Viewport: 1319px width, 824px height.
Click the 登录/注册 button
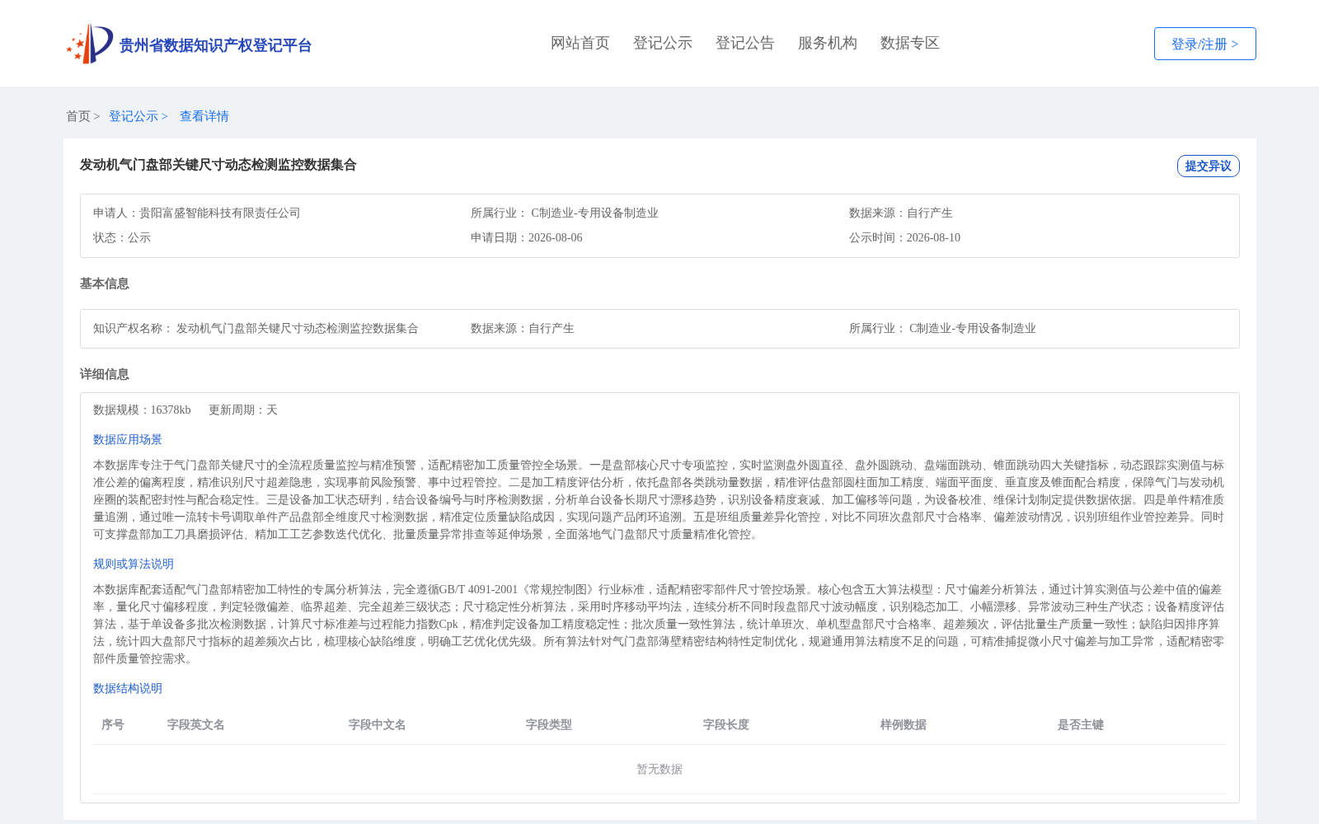(x=1204, y=44)
